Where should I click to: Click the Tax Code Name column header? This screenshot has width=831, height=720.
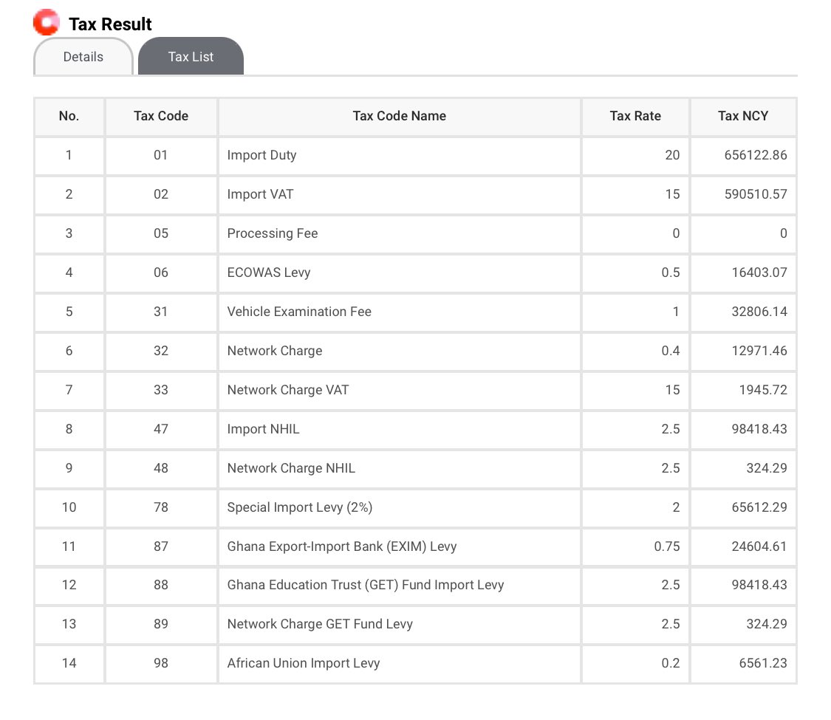[400, 116]
